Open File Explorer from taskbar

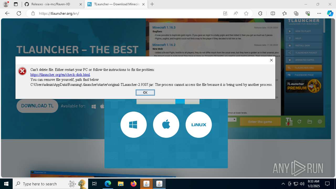(120, 184)
